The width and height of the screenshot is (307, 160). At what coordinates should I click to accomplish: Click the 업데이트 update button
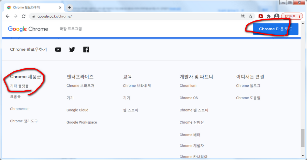(x=292, y=16)
